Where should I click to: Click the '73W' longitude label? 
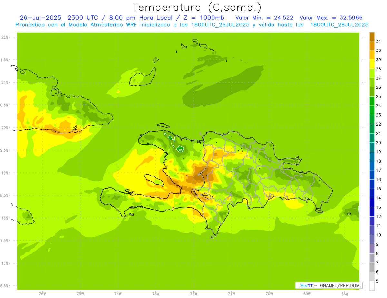[156, 293]
